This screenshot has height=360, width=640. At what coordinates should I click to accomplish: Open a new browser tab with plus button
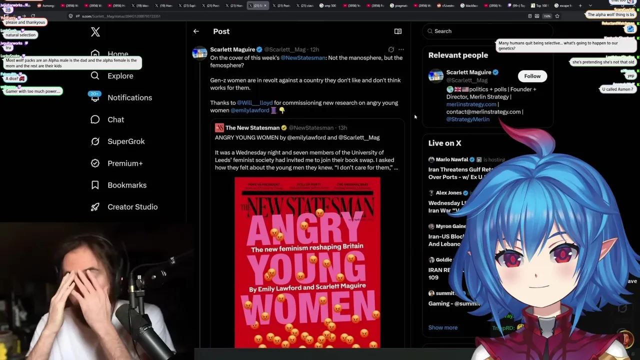pos(580,5)
